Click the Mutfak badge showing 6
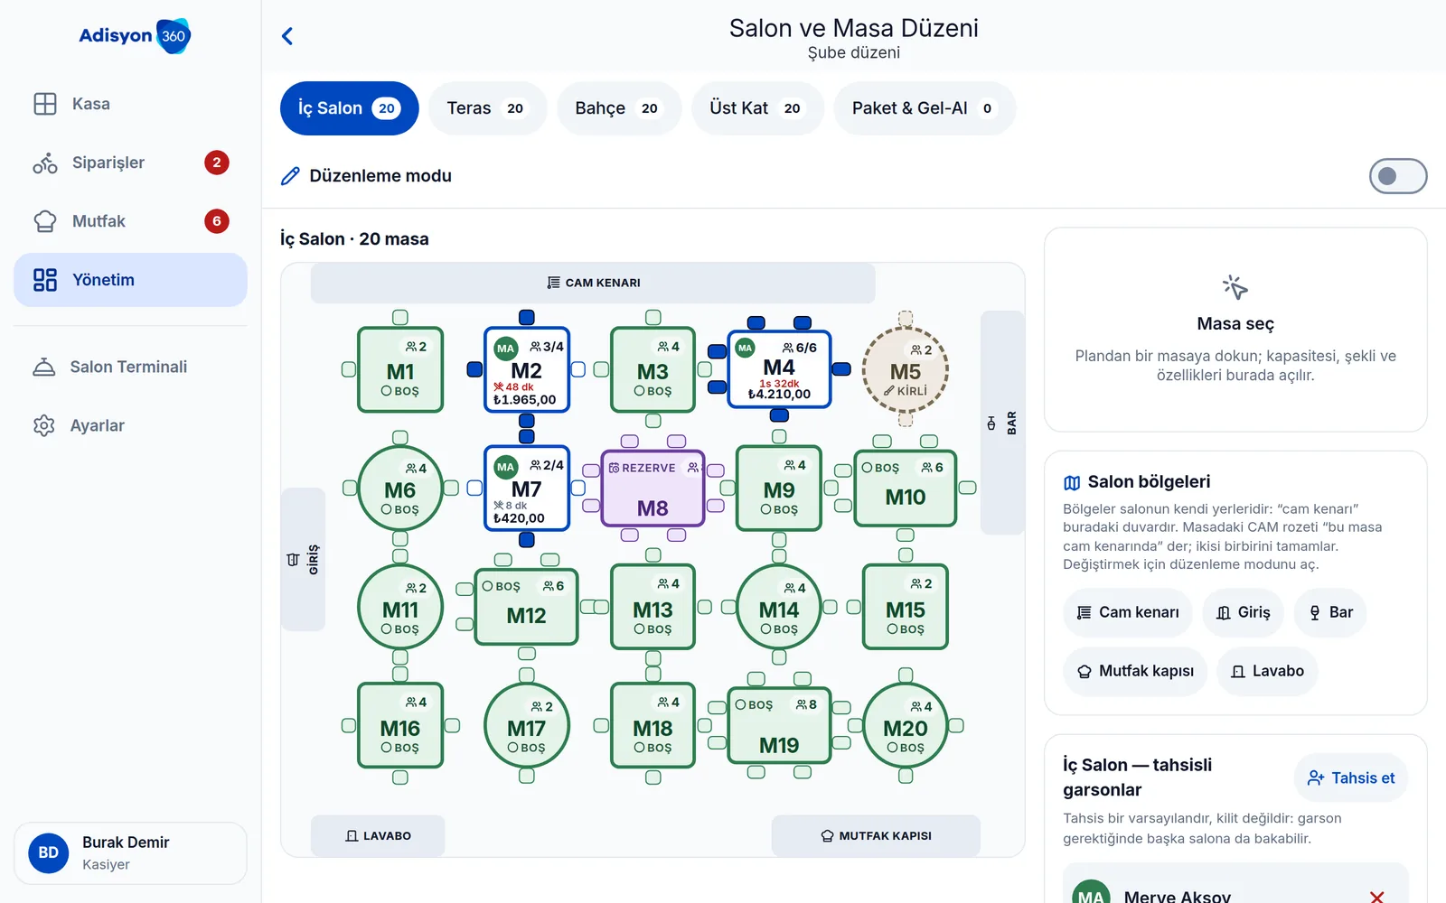1446x903 pixels. pyautogui.click(x=217, y=221)
